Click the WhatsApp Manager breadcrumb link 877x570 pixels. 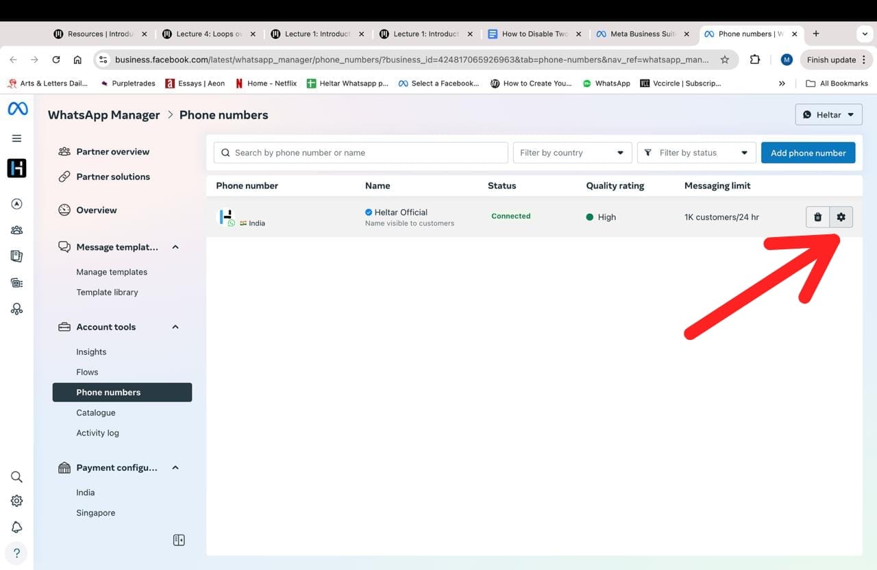103,115
